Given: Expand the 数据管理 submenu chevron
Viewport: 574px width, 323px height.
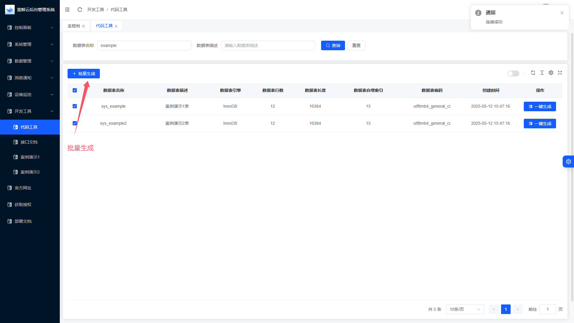Looking at the screenshot, I should (52, 61).
